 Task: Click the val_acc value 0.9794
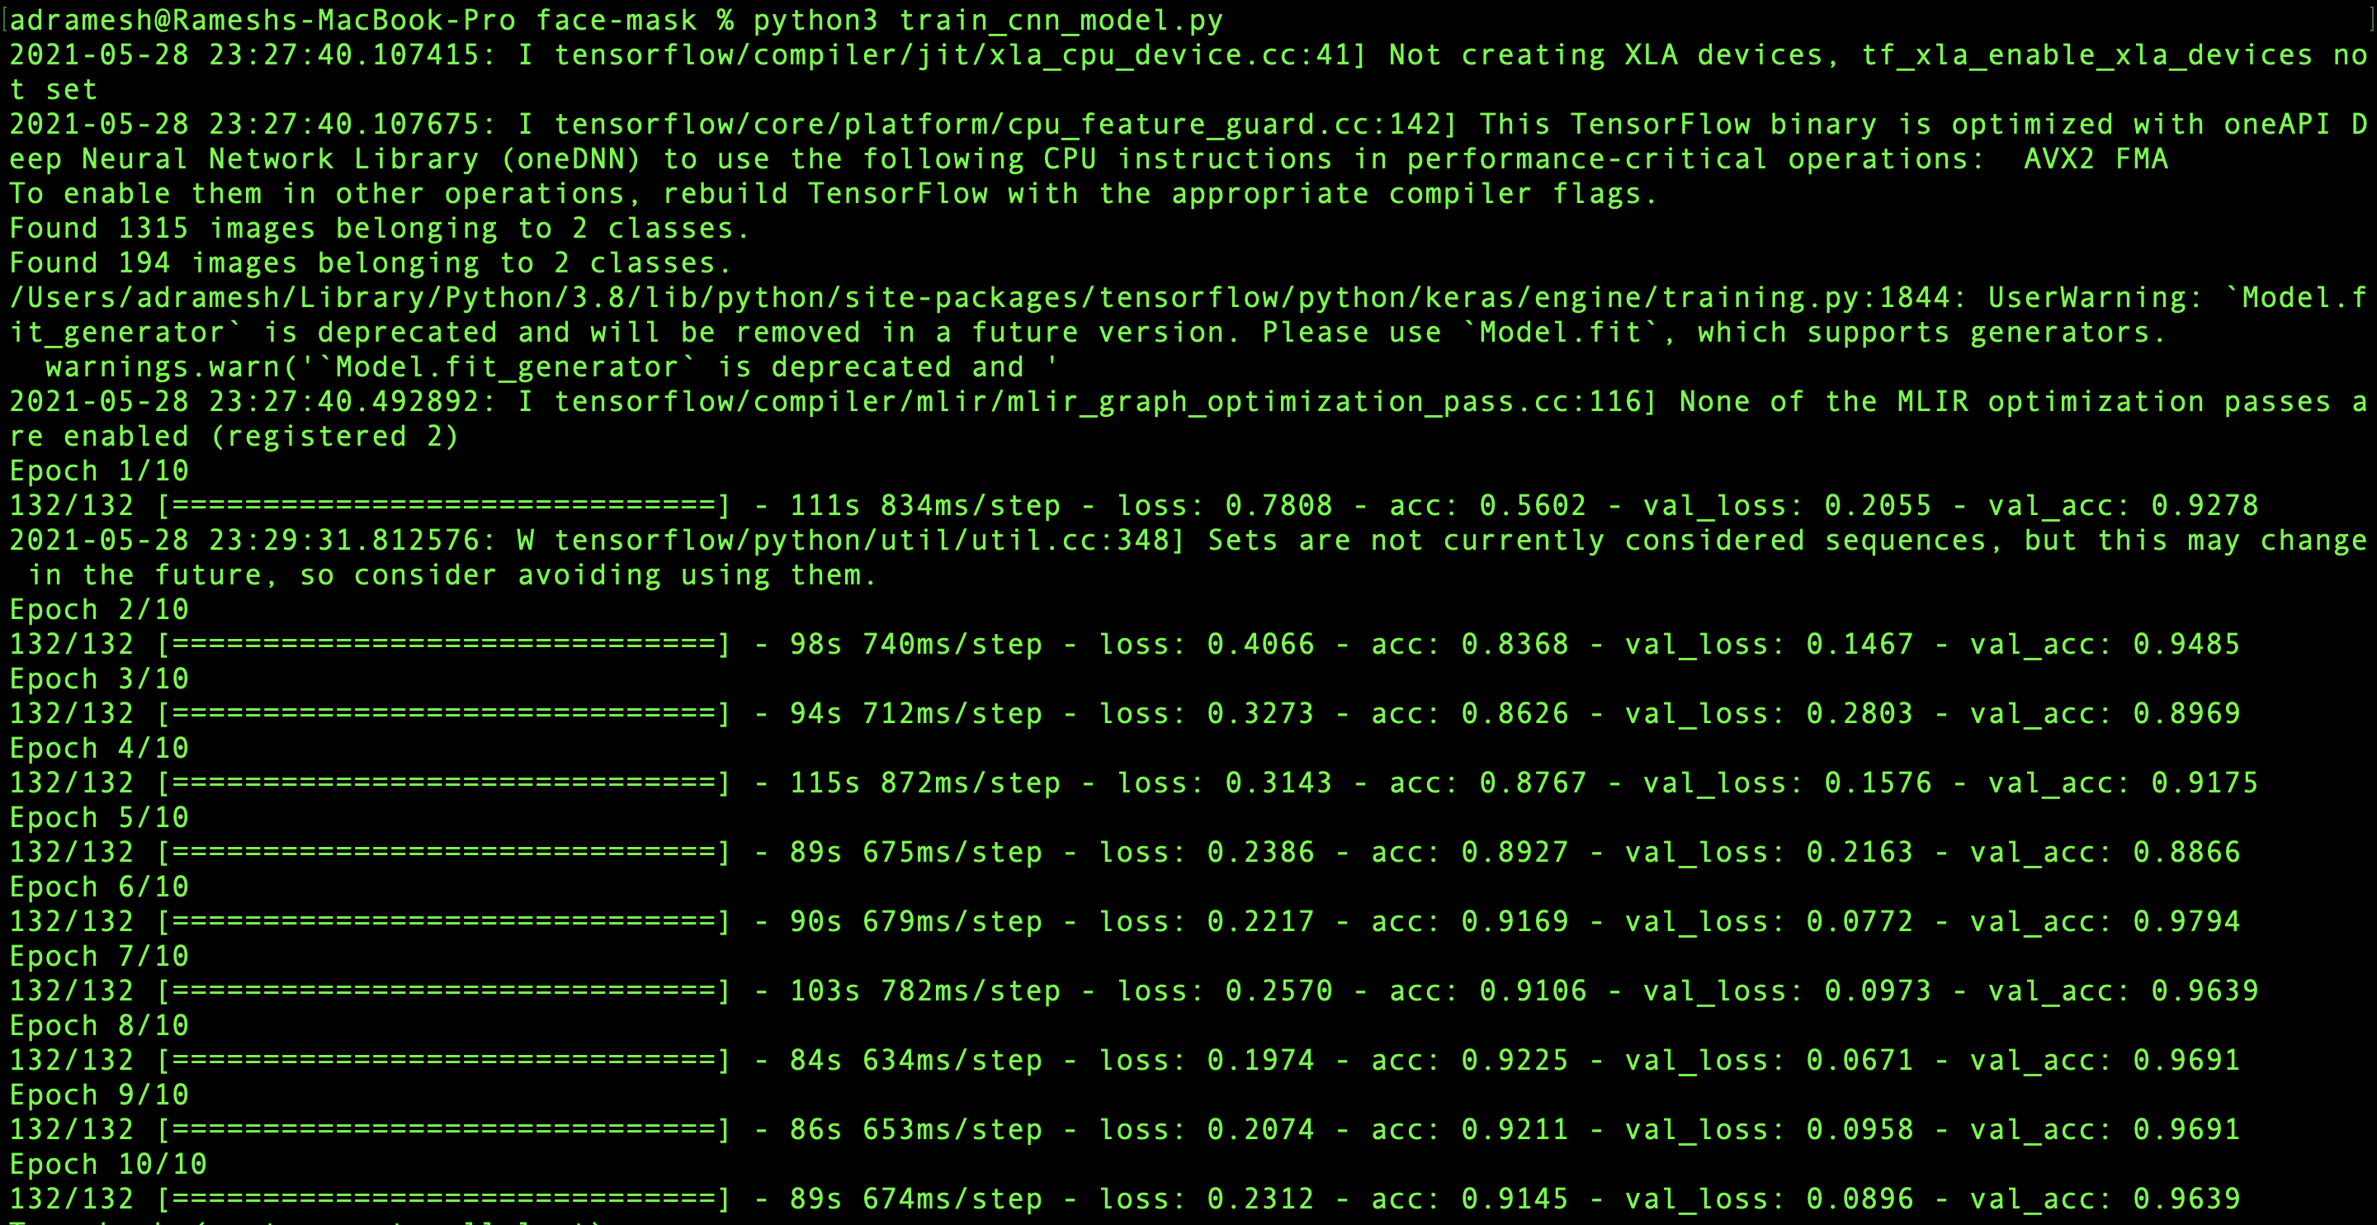(x=2186, y=921)
